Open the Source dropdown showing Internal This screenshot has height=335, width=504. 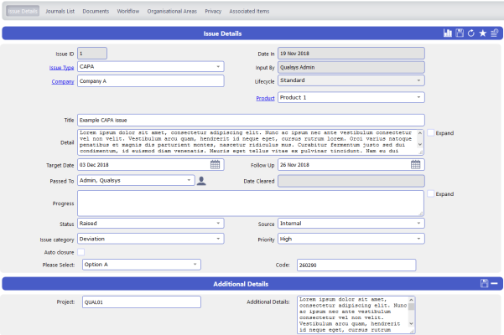coord(351,224)
